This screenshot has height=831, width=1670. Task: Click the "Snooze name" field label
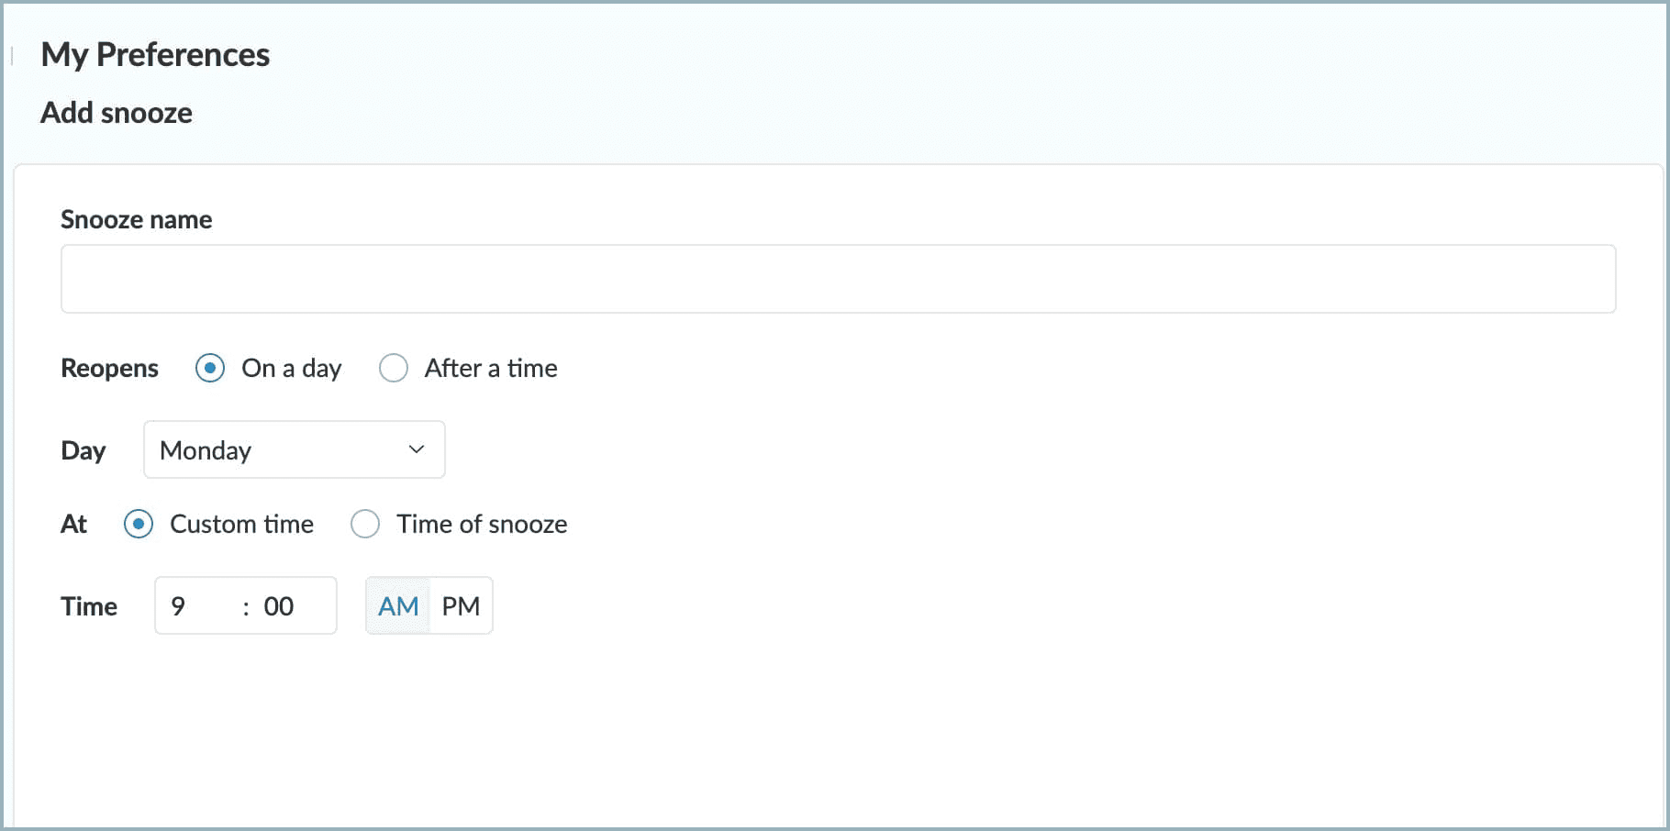[136, 219]
